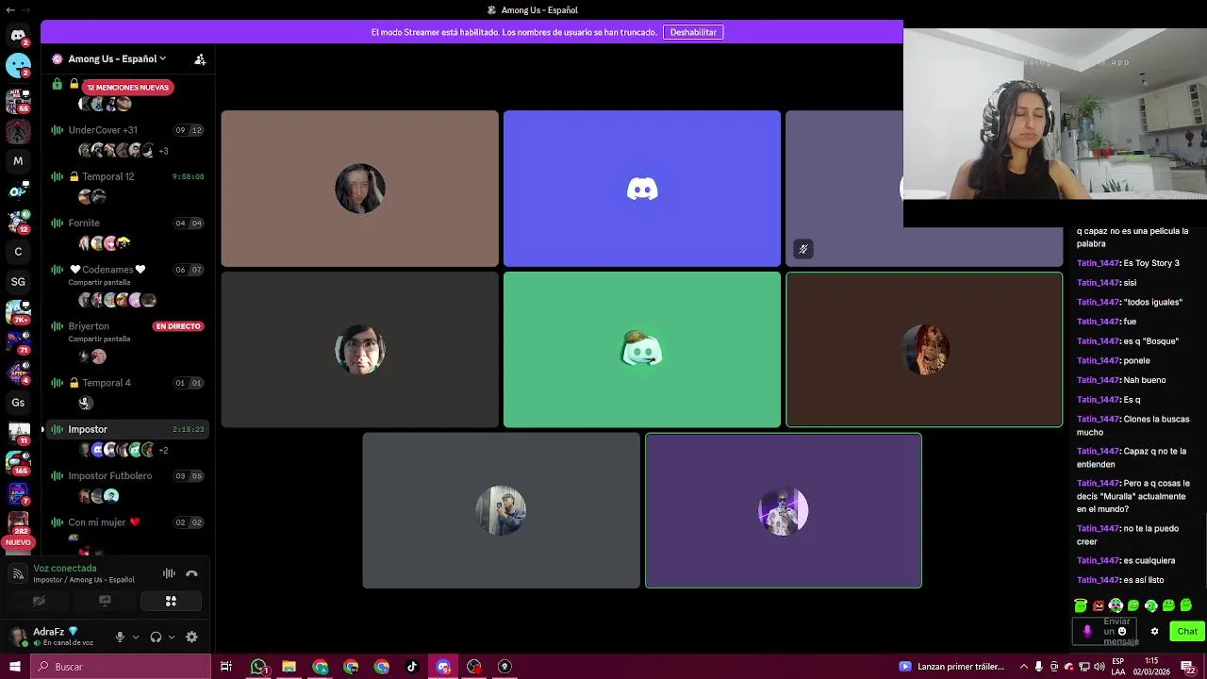Open TikTok from taskbar
The height and width of the screenshot is (679, 1207).
point(412,667)
